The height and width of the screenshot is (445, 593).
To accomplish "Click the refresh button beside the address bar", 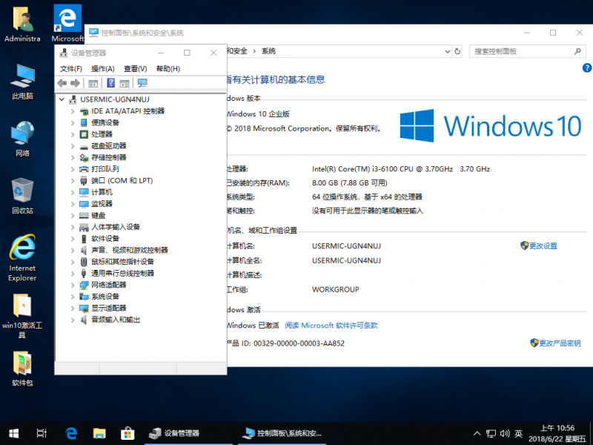I will tap(457, 51).
